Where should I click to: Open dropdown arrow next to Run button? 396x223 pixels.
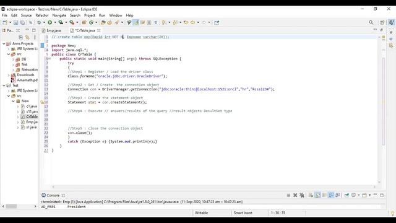(55, 22)
